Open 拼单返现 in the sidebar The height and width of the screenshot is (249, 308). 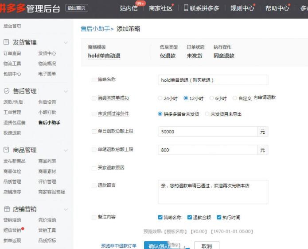tap(12, 240)
